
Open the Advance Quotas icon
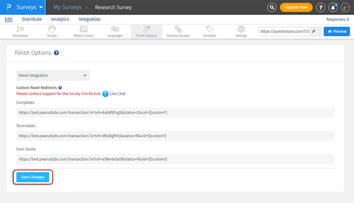tap(178, 29)
